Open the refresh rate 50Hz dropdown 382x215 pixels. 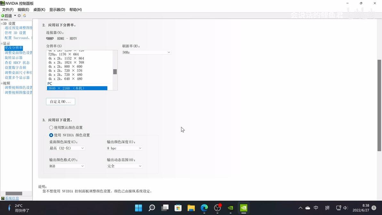(x=146, y=52)
